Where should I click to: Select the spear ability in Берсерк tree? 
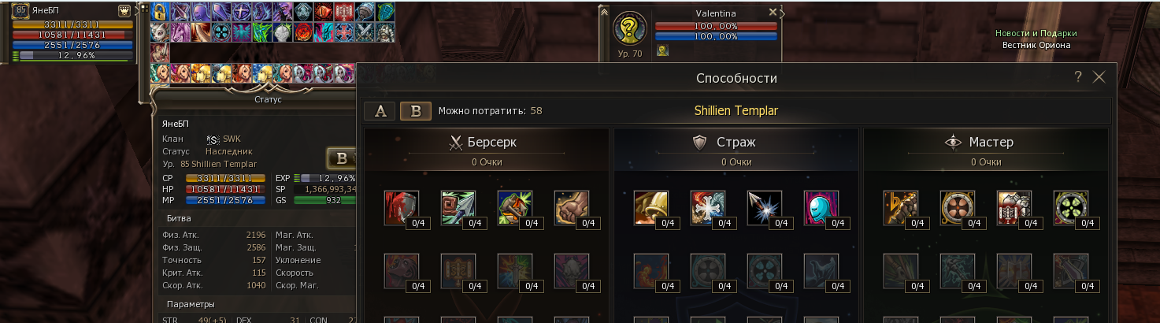458,207
